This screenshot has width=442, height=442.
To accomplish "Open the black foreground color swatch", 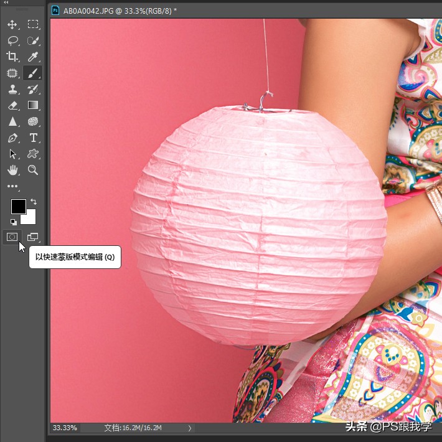I will click(17, 206).
